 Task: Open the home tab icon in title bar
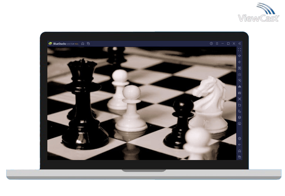click(x=83, y=44)
